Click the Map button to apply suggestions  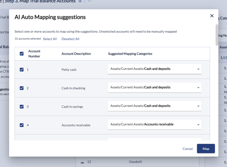pyautogui.click(x=206, y=149)
